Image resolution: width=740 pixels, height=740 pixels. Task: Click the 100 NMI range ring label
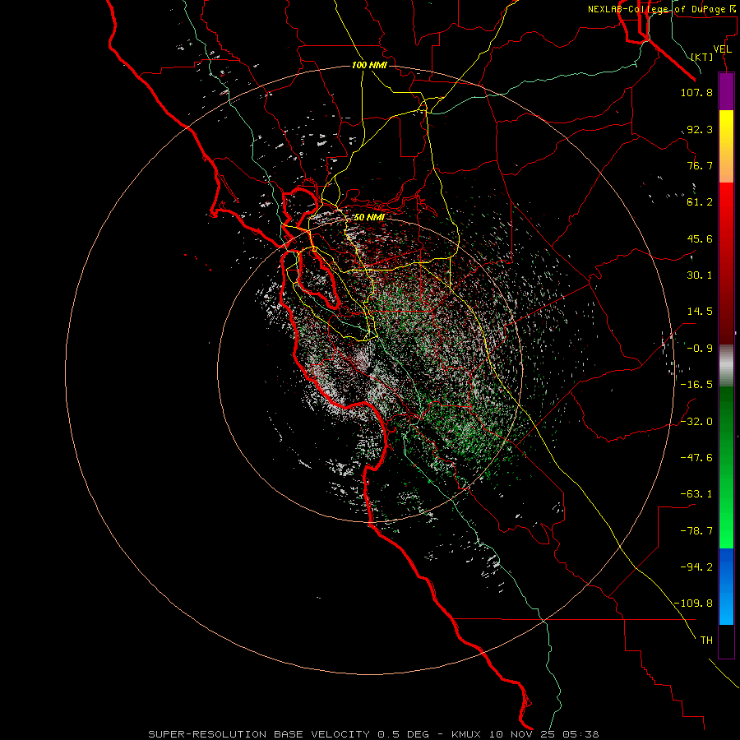369,65
